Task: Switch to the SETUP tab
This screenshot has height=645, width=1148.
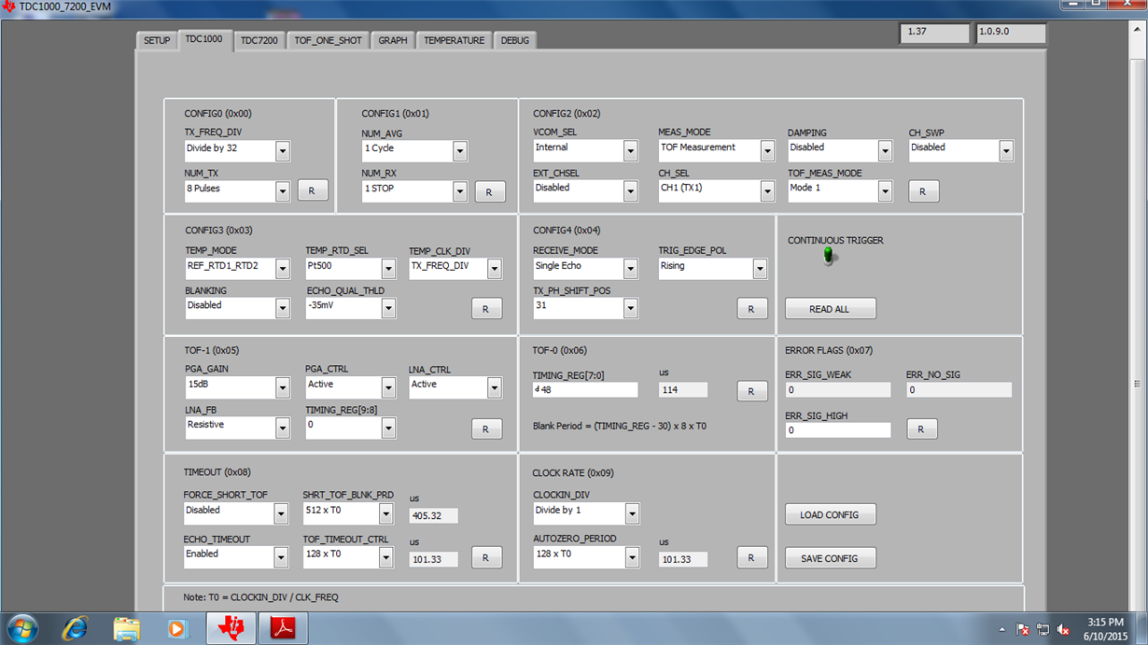Action: (x=157, y=41)
